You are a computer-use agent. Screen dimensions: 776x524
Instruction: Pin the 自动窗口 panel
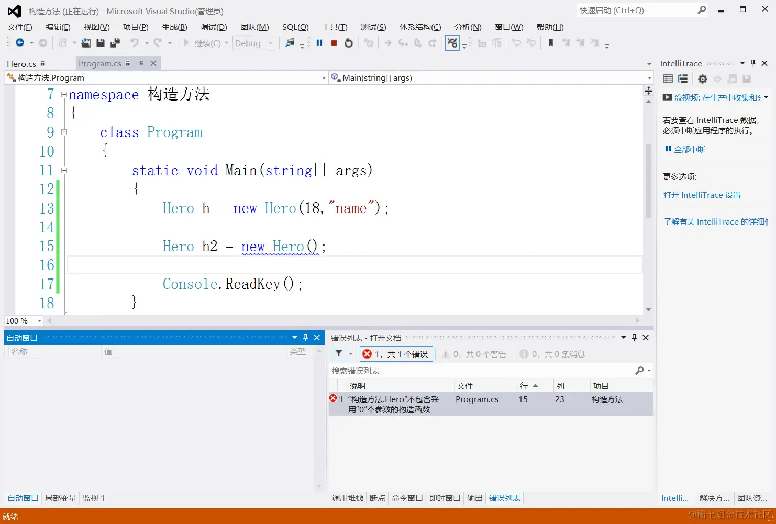(x=306, y=338)
